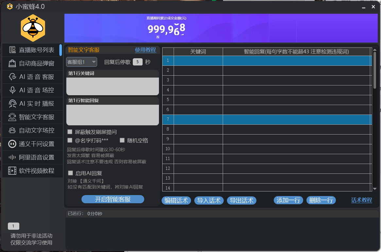381x252 pixels.
Task: Expand the 客服组1 dropdown
Action: pos(81,62)
